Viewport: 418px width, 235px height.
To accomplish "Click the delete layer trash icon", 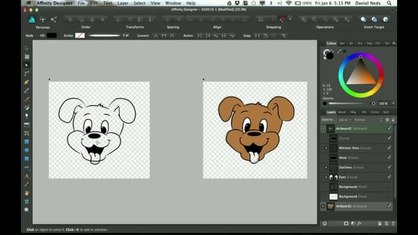I will tap(393, 223).
